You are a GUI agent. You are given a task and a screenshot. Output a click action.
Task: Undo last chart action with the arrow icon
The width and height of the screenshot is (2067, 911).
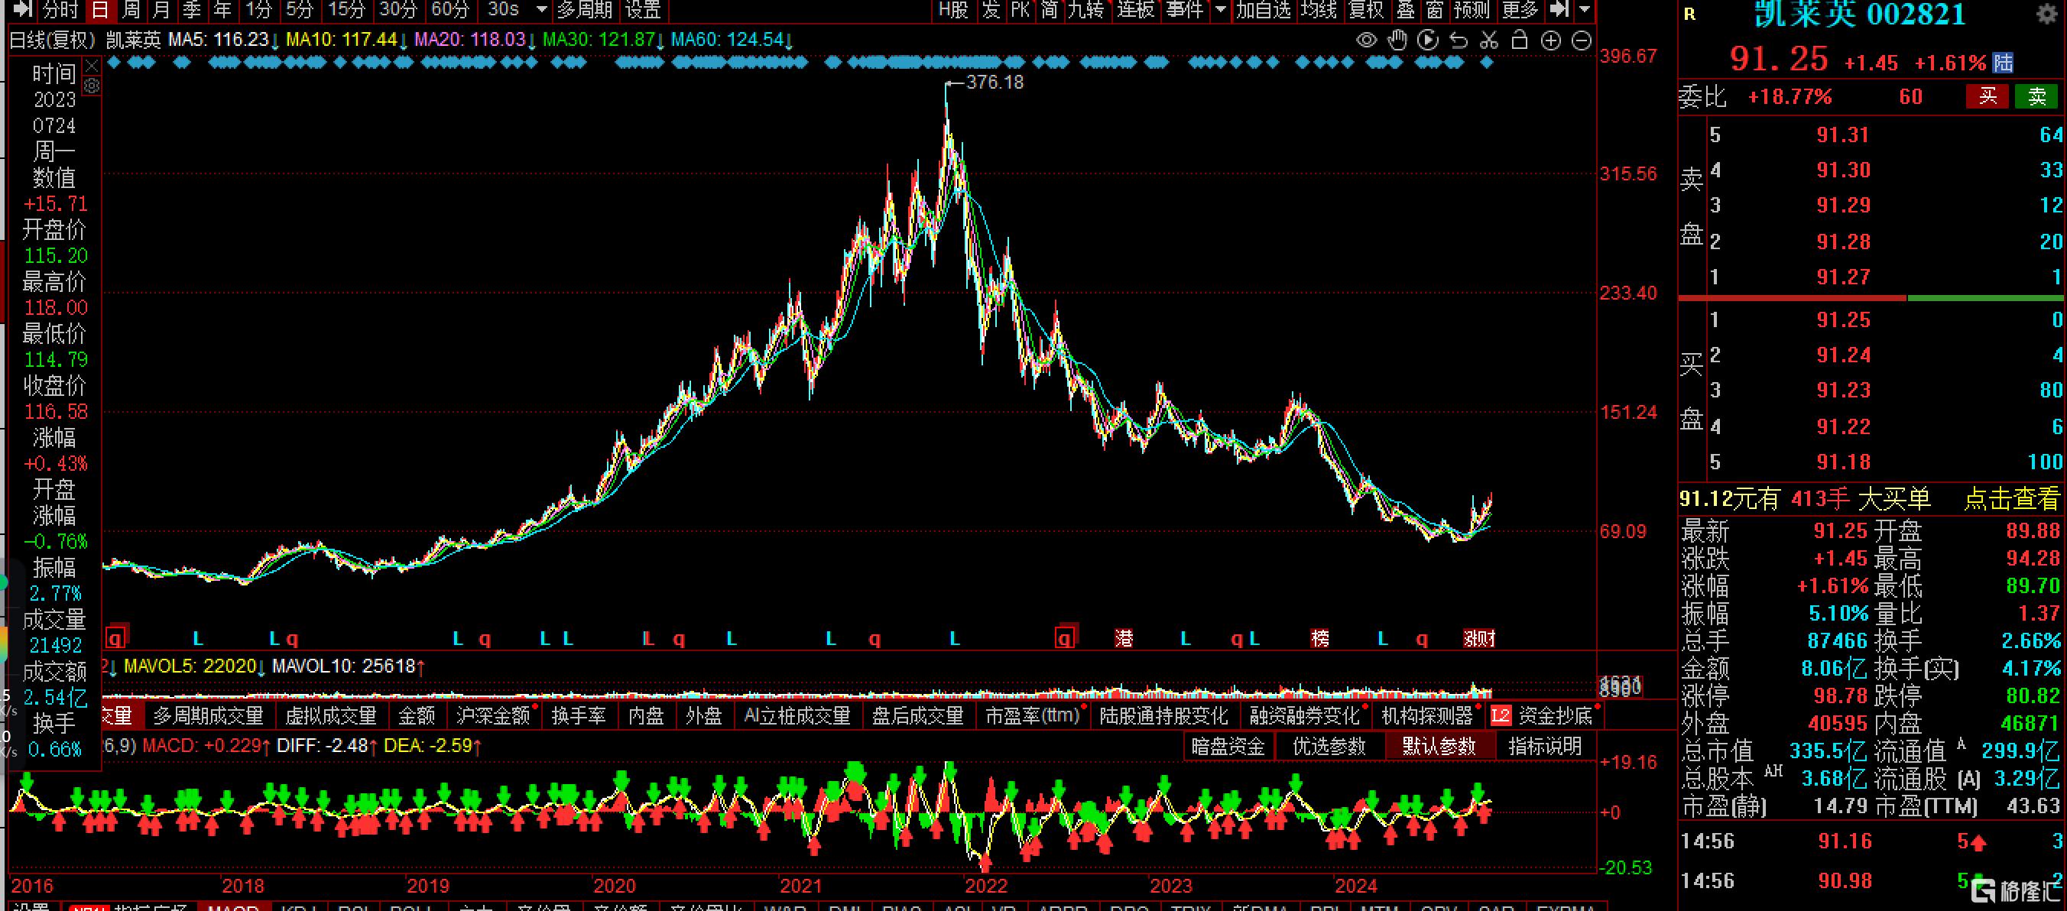pyautogui.click(x=1458, y=40)
